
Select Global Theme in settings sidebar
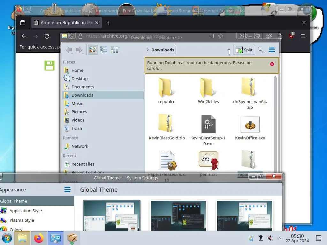[x=37, y=201]
